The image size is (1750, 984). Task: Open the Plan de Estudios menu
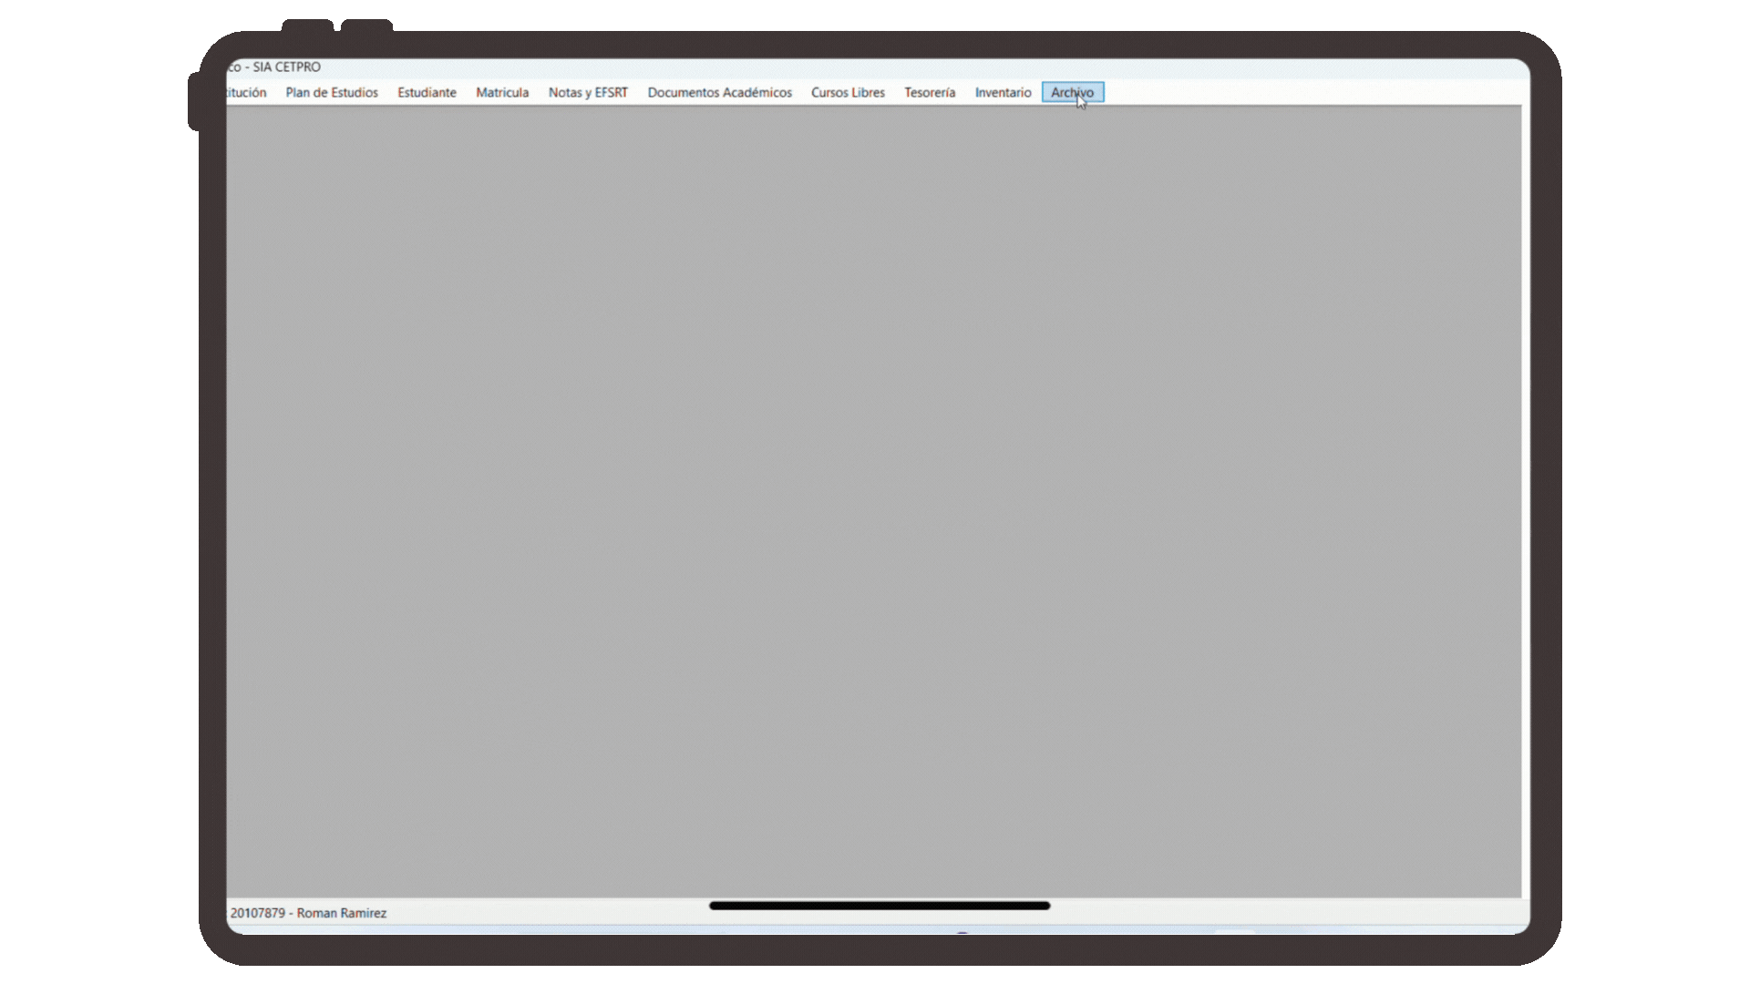click(332, 92)
